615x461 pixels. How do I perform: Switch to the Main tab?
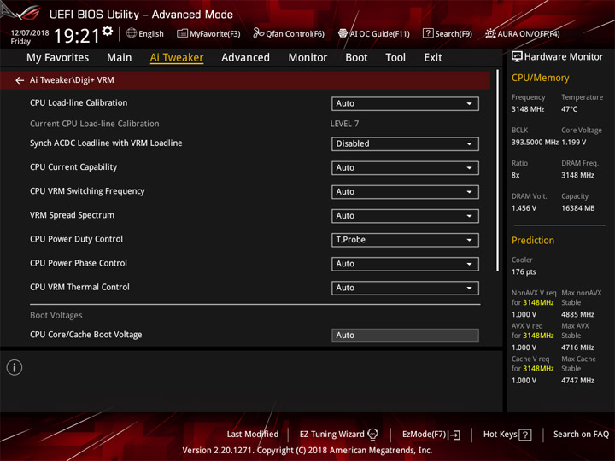120,58
